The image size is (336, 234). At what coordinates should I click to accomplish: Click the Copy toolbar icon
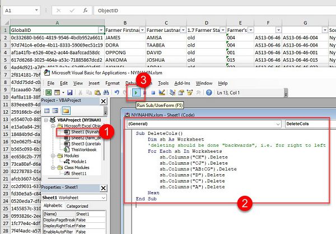click(88, 92)
